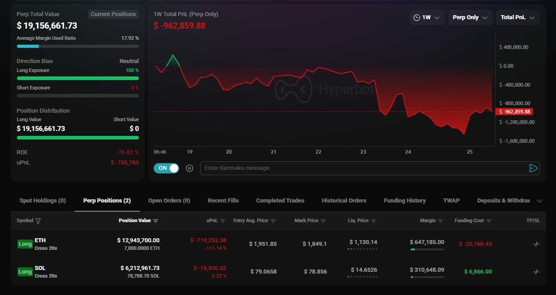Viewport: 556px width, 295px height.
Task: Open the Total PnL dropdown
Action: coord(518,17)
